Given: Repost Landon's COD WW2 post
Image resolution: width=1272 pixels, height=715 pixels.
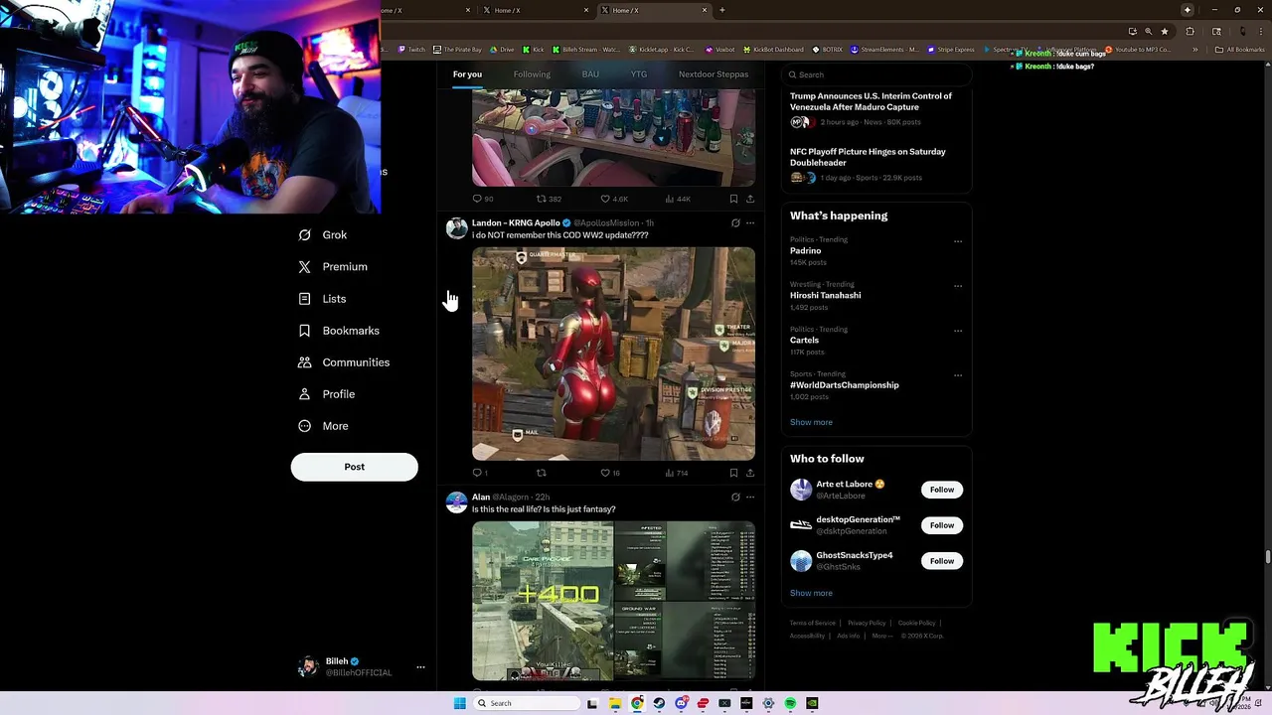Looking at the screenshot, I should click(542, 473).
